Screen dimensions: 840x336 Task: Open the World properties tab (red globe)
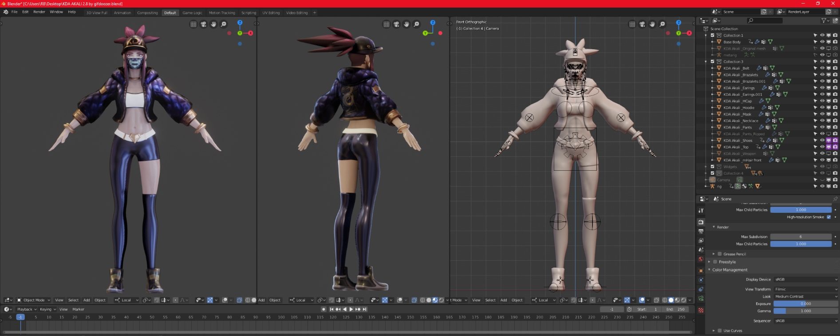point(701,259)
